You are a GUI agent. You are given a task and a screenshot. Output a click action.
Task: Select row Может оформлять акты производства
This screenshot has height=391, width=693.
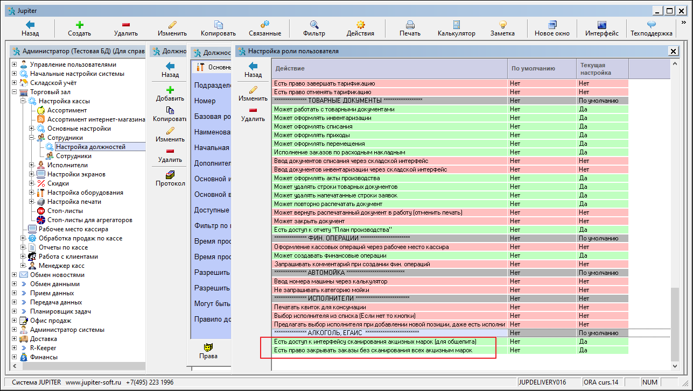pyautogui.click(x=450, y=178)
